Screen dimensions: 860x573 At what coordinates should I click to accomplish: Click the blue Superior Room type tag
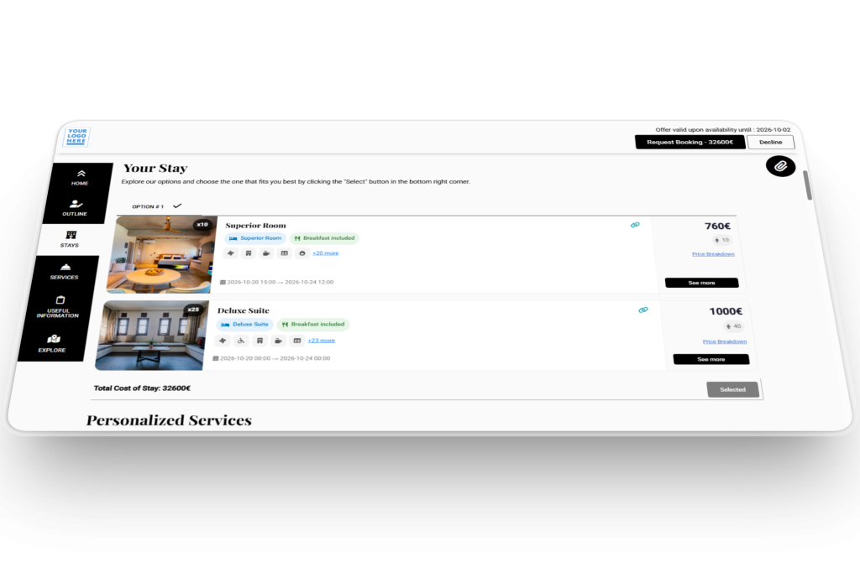pyautogui.click(x=255, y=238)
